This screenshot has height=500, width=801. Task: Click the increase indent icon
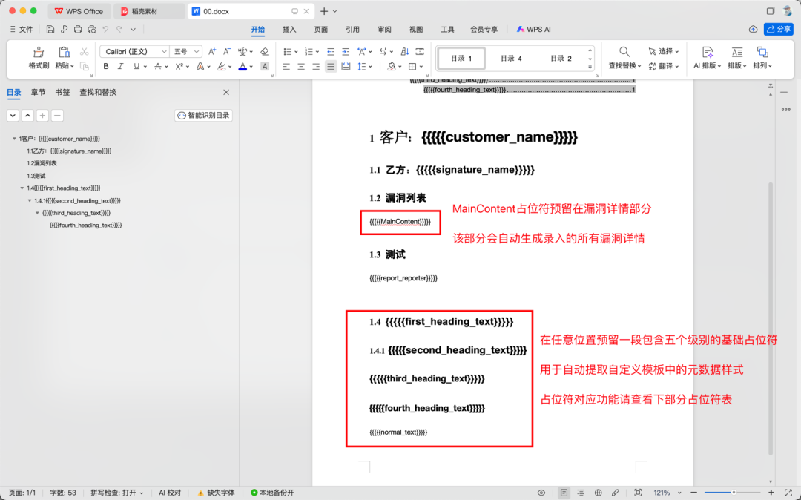point(346,52)
